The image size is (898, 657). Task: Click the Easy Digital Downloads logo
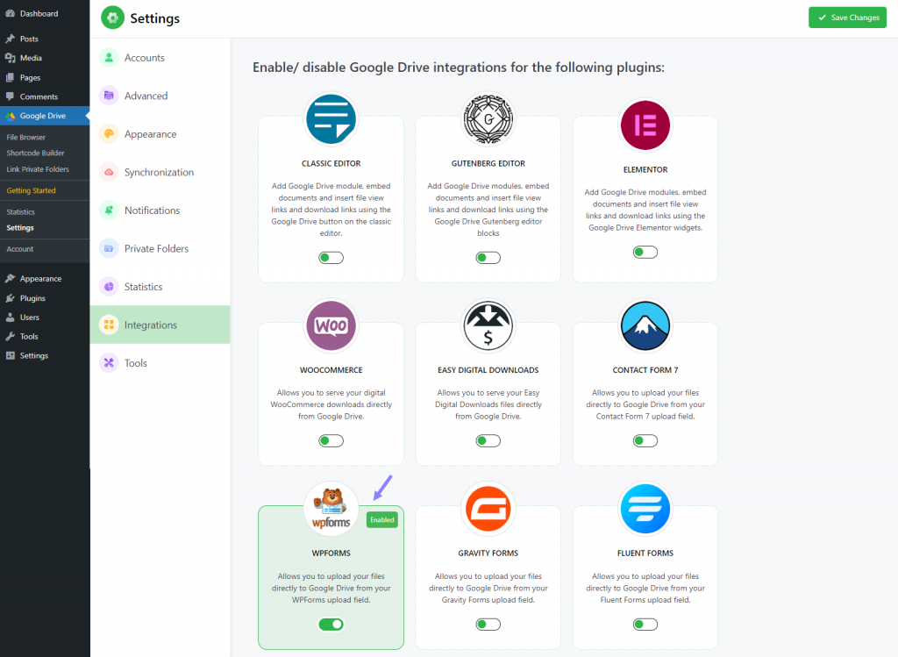pos(488,325)
